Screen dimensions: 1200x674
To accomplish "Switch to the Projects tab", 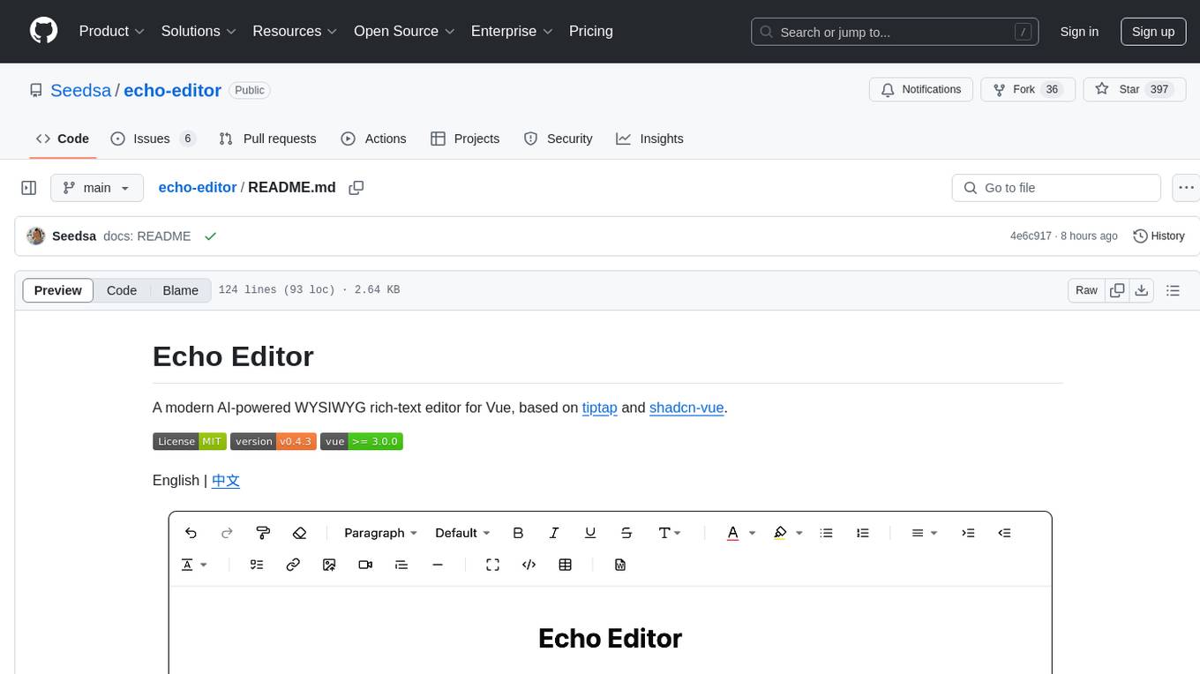I will pos(465,139).
